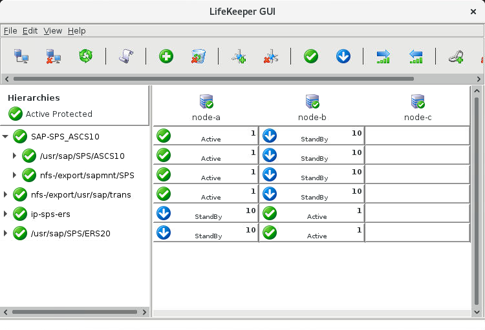Expand the nfs-/export/usr/sap/trans tree node

pos(5,194)
